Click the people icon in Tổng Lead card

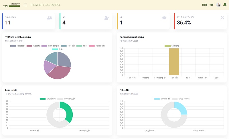click(50, 18)
